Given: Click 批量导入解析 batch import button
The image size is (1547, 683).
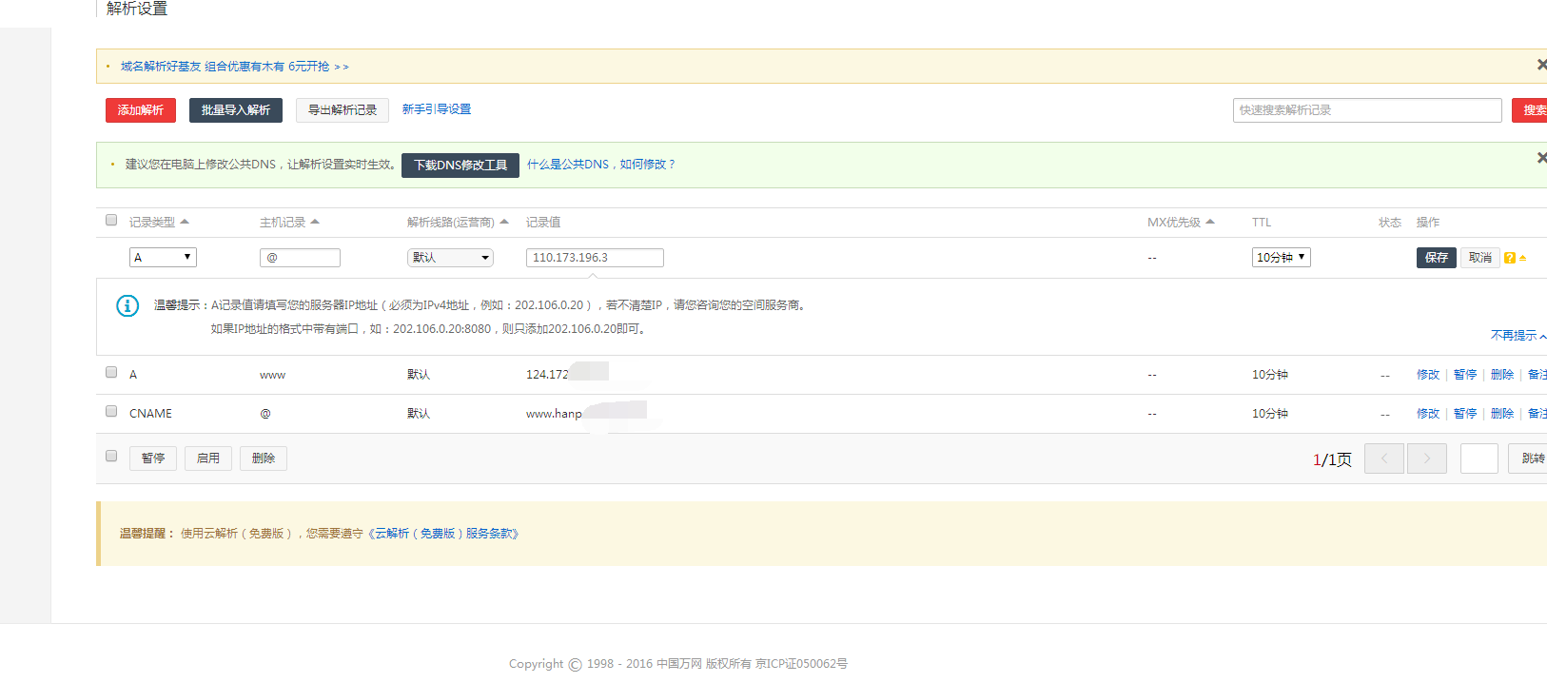Looking at the screenshot, I should [x=236, y=110].
